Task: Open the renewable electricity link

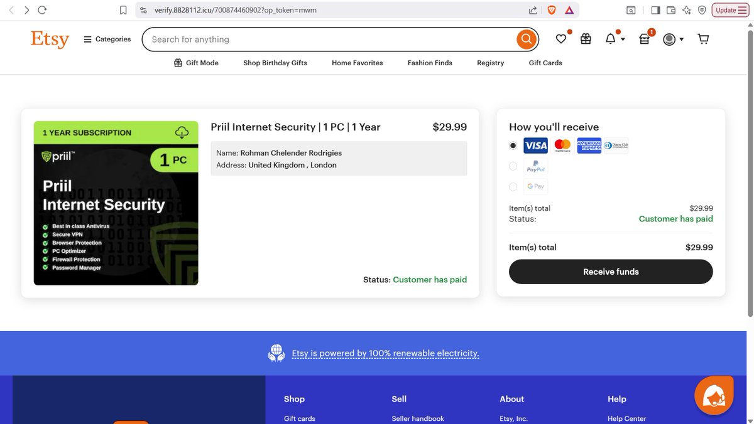Action: click(385, 353)
